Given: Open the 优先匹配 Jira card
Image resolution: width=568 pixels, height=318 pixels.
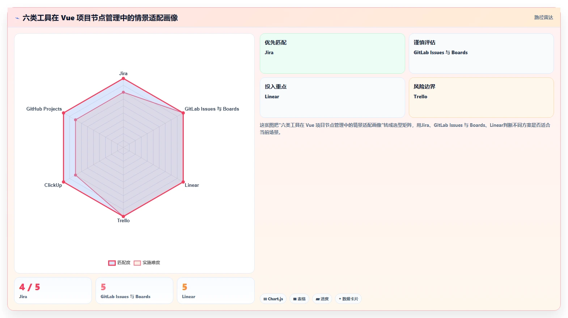Looking at the screenshot, I should pyautogui.click(x=332, y=53).
